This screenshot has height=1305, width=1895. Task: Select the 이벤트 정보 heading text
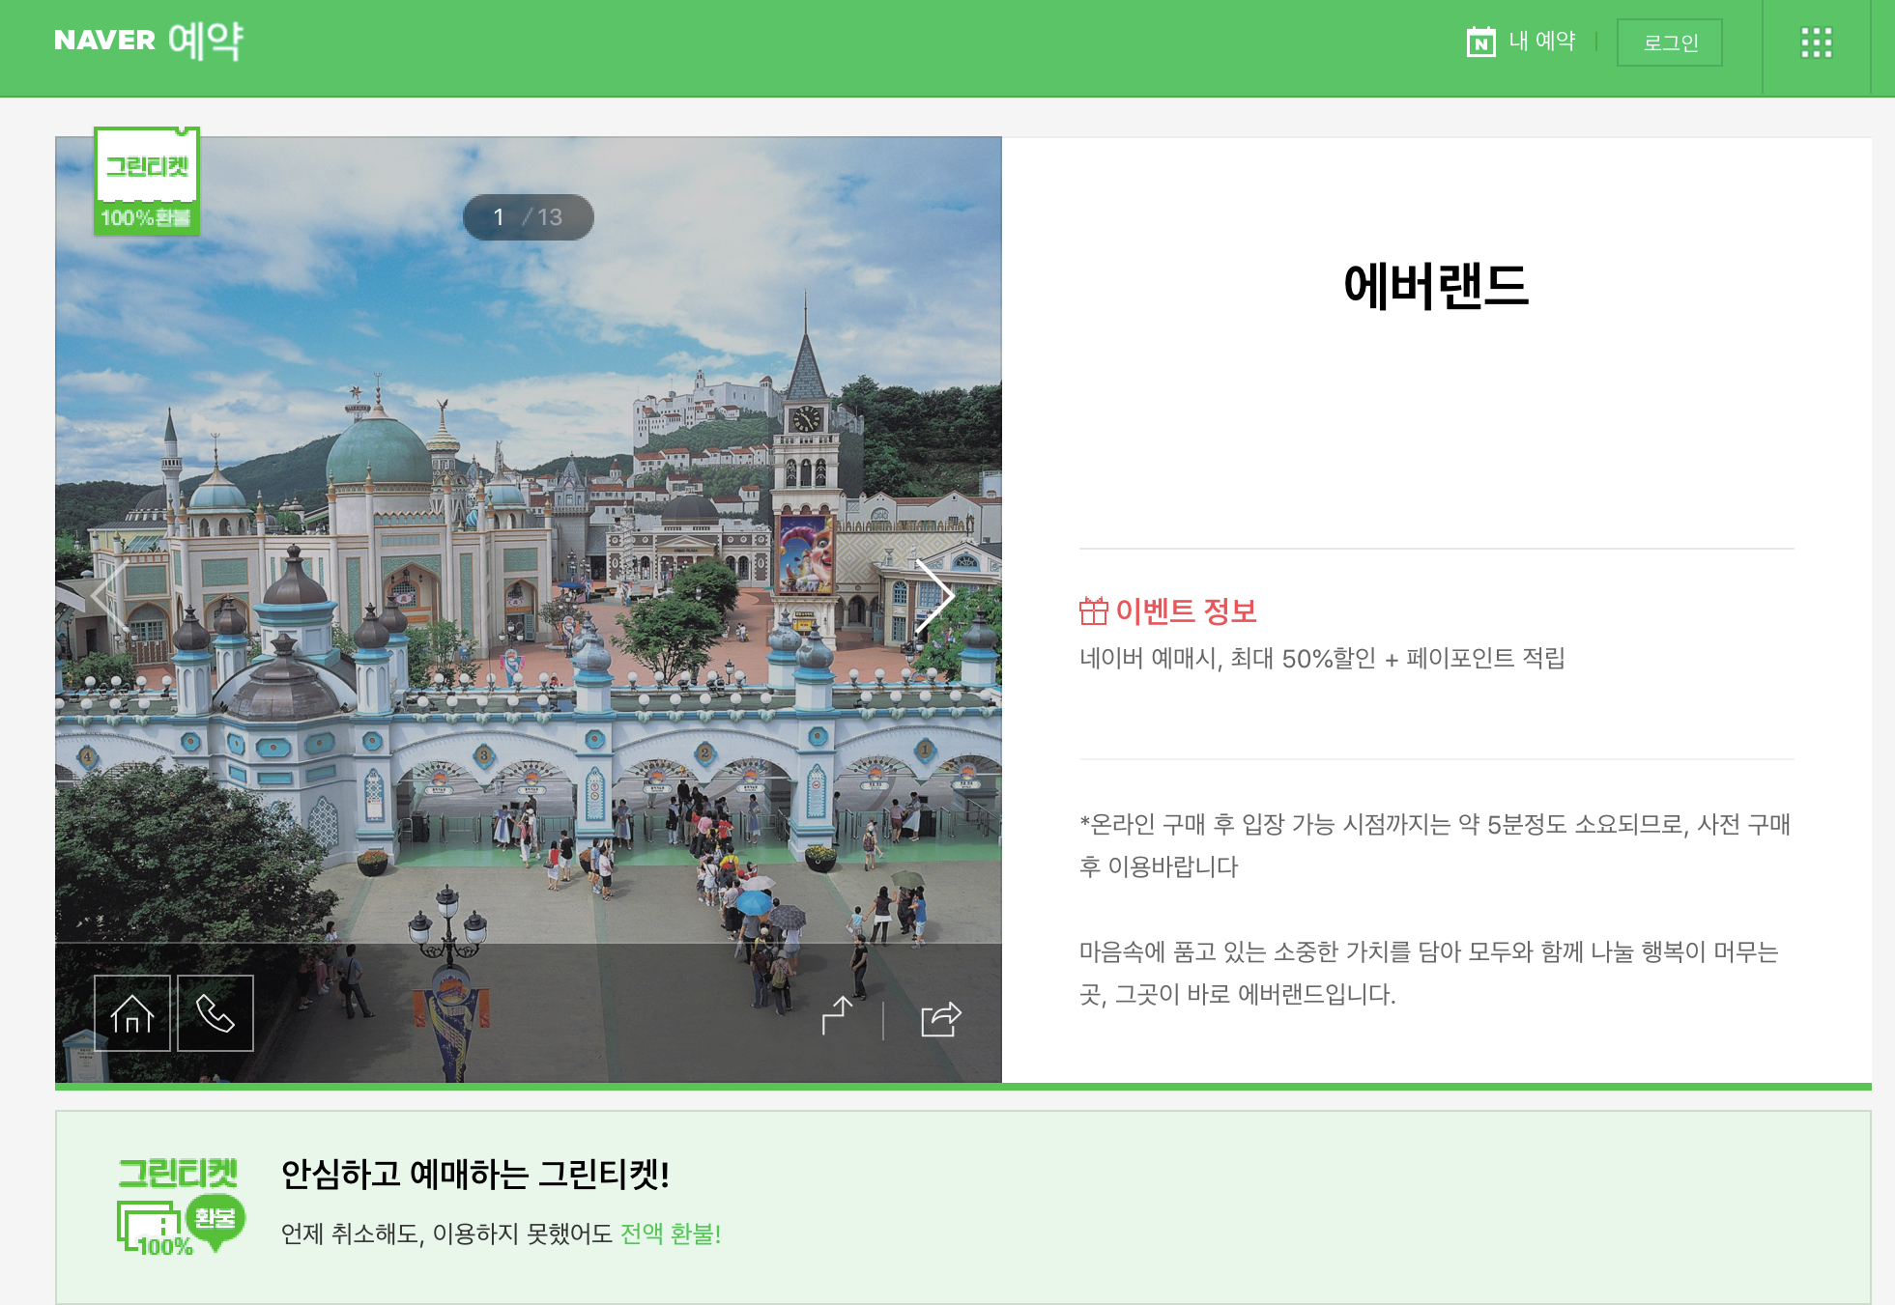(1186, 610)
